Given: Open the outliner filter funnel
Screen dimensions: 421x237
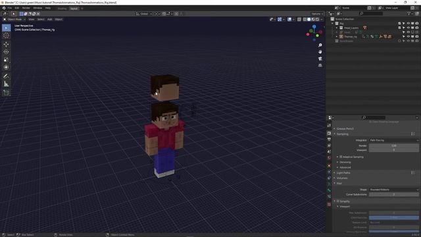Looking at the screenshot, I should (409, 13).
